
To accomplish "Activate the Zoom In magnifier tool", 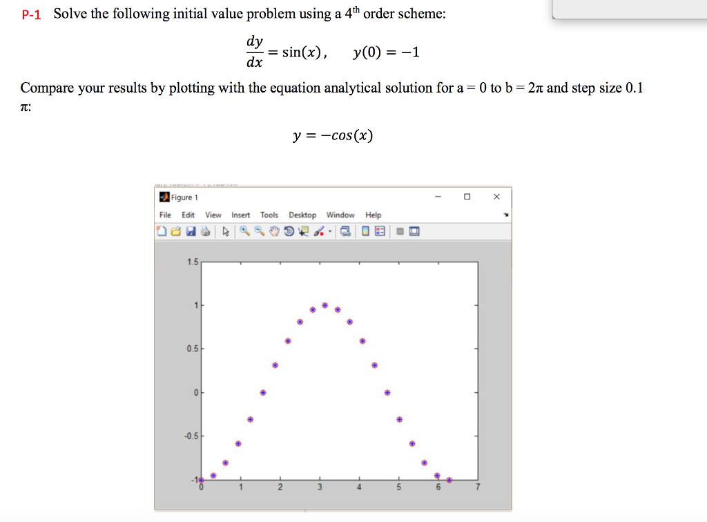I will coord(244,231).
